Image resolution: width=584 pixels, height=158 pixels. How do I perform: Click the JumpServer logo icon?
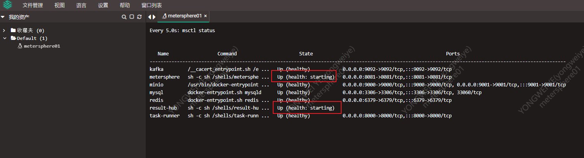(x=7, y=5)
